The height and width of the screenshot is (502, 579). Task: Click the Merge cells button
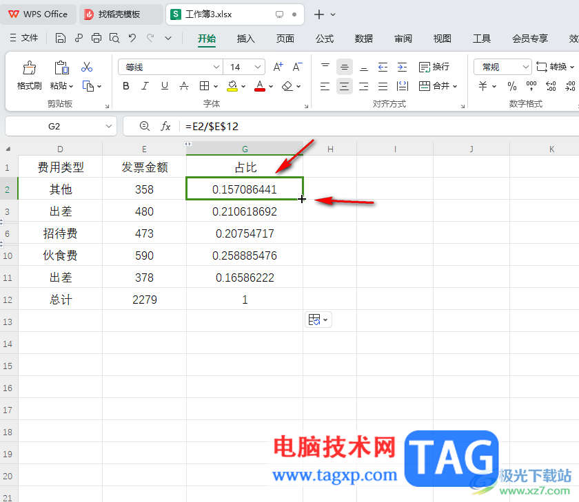click(434, 86)
